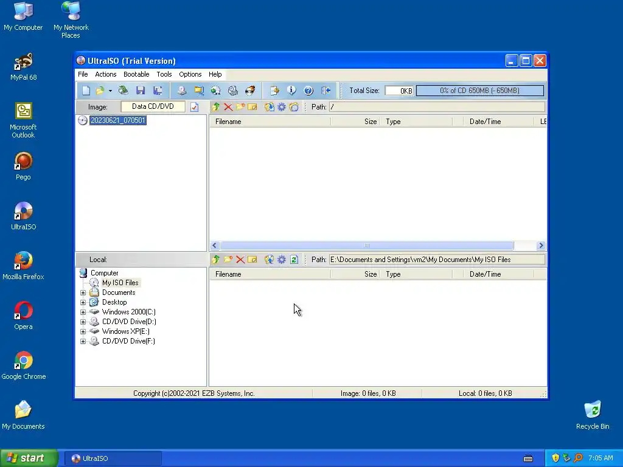Click the New image toolbar icon
Image resolution: width=623 pixels, height=467 pixels.
pos(86,91)
